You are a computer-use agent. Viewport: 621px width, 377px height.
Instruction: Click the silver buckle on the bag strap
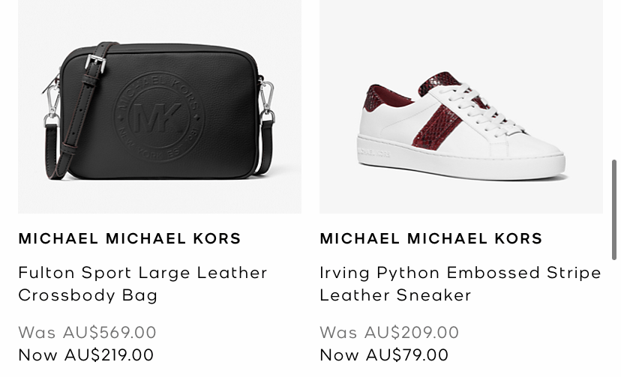(95, 63)
